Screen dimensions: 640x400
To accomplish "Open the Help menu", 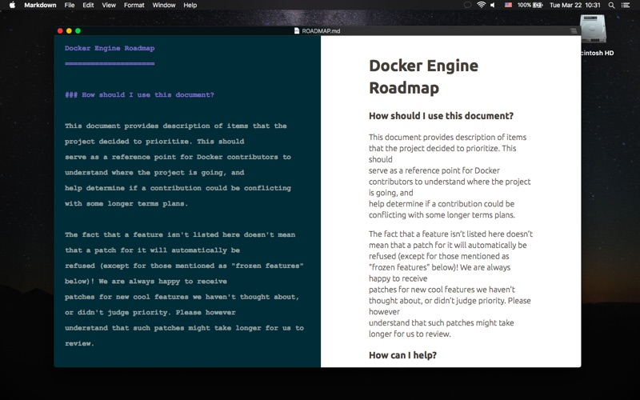I will click(x=190, y=5).
